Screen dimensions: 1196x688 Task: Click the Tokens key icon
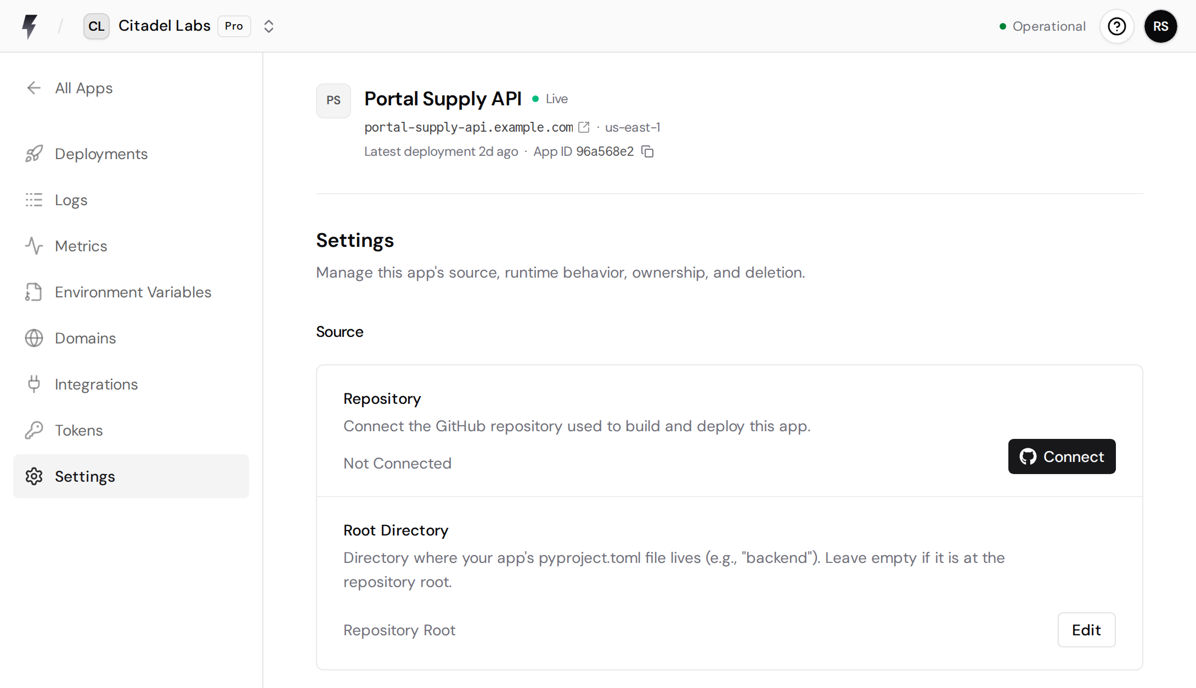click(x=34, y=430)
